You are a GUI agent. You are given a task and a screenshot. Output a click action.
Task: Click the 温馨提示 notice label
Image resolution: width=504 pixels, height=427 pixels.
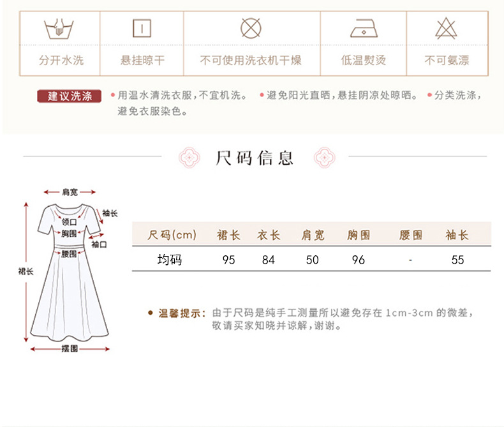(182, 313)
